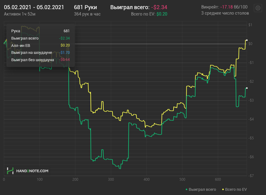
Task: Click the green total-won line end point marker
Action: 247,88
